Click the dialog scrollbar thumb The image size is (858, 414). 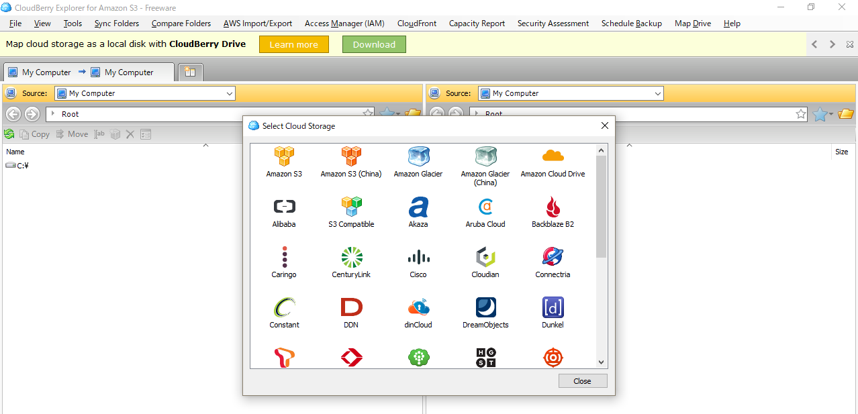[601, 207]
